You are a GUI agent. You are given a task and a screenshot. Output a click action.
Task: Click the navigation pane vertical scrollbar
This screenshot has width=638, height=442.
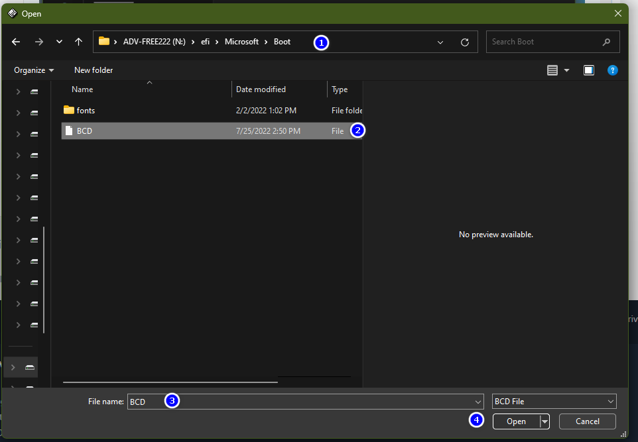click(x=44, y=280)
